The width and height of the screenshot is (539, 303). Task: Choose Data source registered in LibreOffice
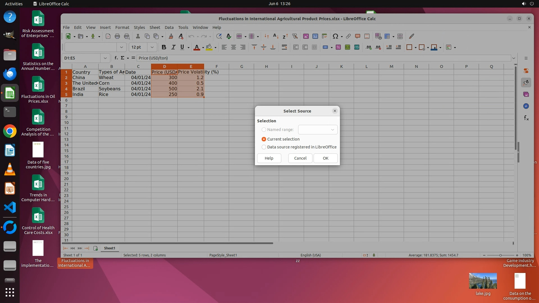tap(264, 147)
